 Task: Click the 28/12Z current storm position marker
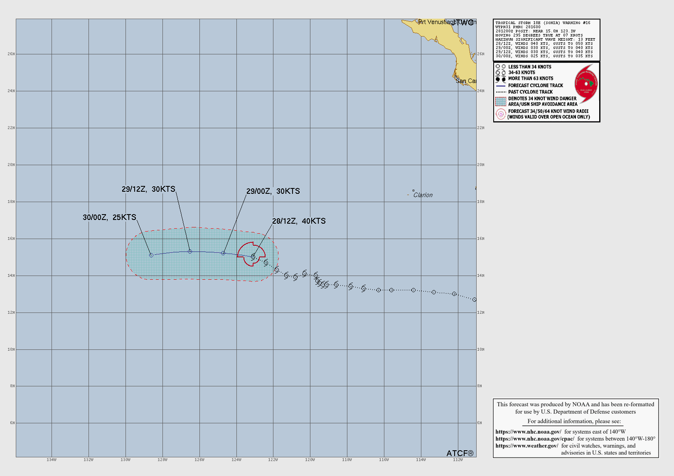click(253, 256)
